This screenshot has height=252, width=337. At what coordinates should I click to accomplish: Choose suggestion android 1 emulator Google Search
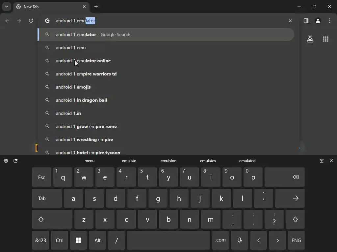point(166,34)
